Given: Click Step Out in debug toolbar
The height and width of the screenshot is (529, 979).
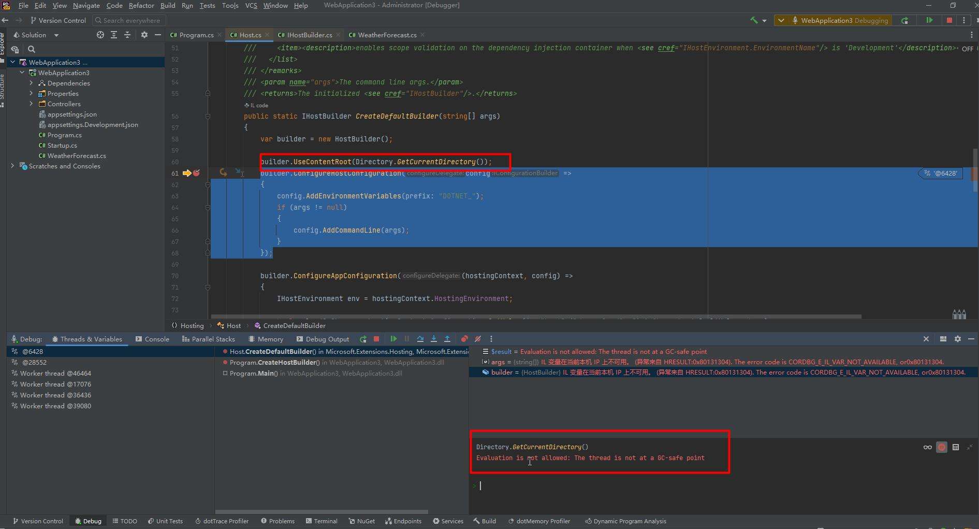Looking at the screenshot, I should [447, 339].
